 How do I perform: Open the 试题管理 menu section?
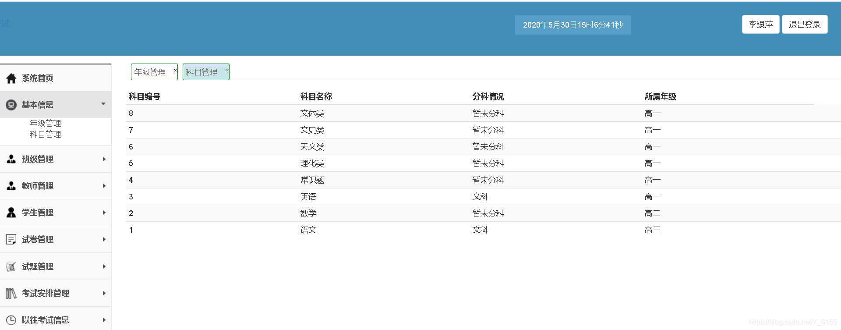point(56,266)
